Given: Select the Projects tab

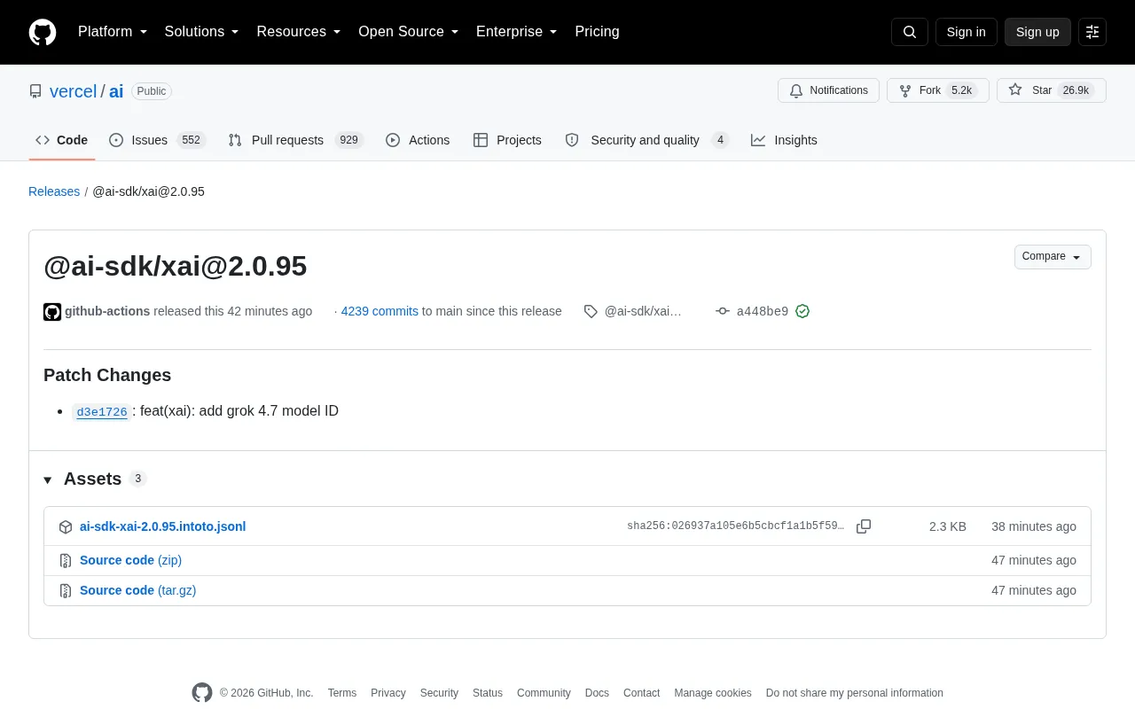Looking at the screenshot, I should pos(507,140).
